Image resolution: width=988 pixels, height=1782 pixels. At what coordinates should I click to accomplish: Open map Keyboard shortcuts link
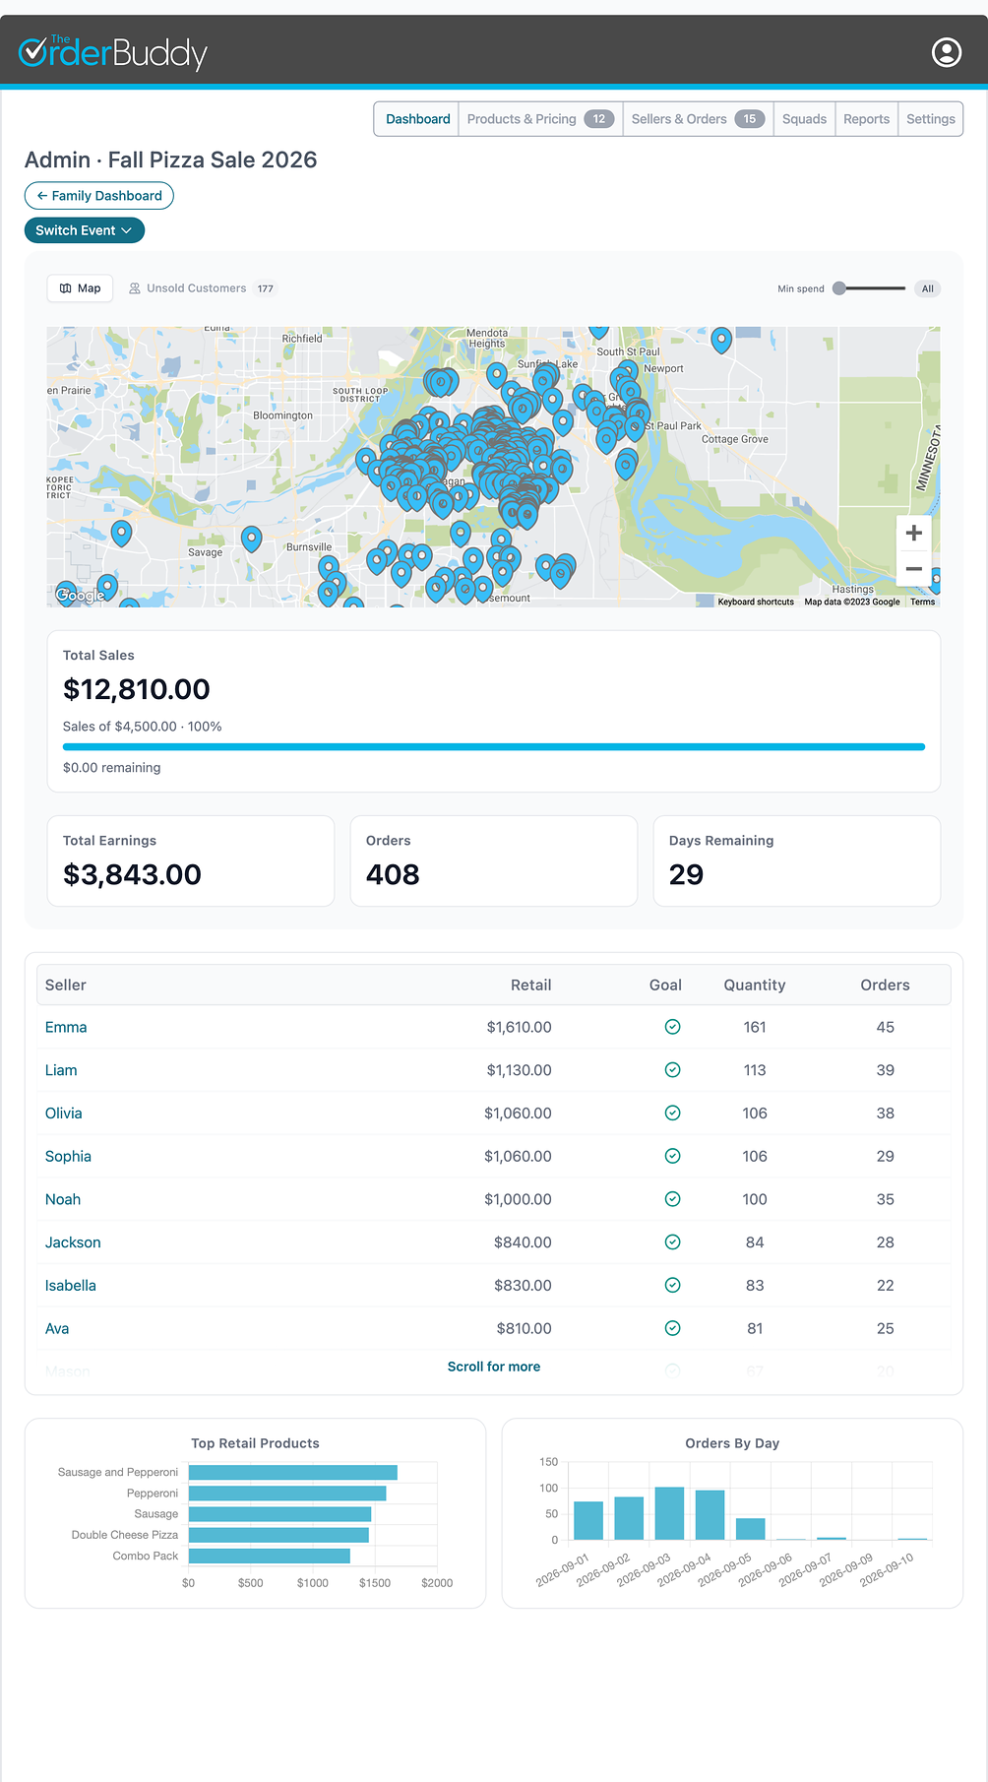pyautogui.click(x=756, y=602)
